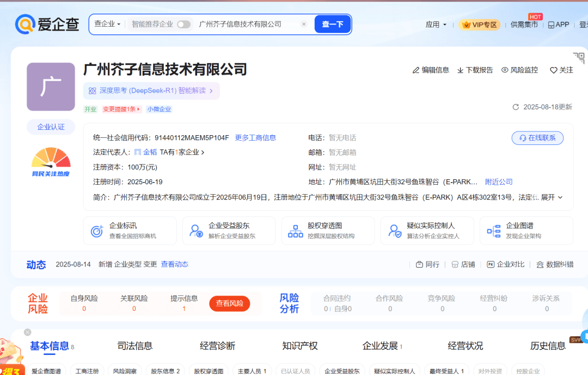Open the 查企业 search type dropdown
The height and width of the screenshot is (375, 588).
pyautogui.click(x=107, y=24)
